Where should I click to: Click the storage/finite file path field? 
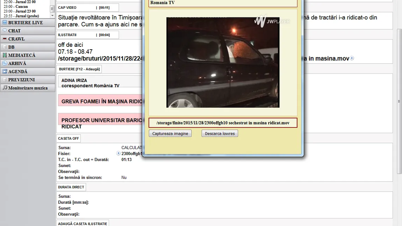pos(223,123)
